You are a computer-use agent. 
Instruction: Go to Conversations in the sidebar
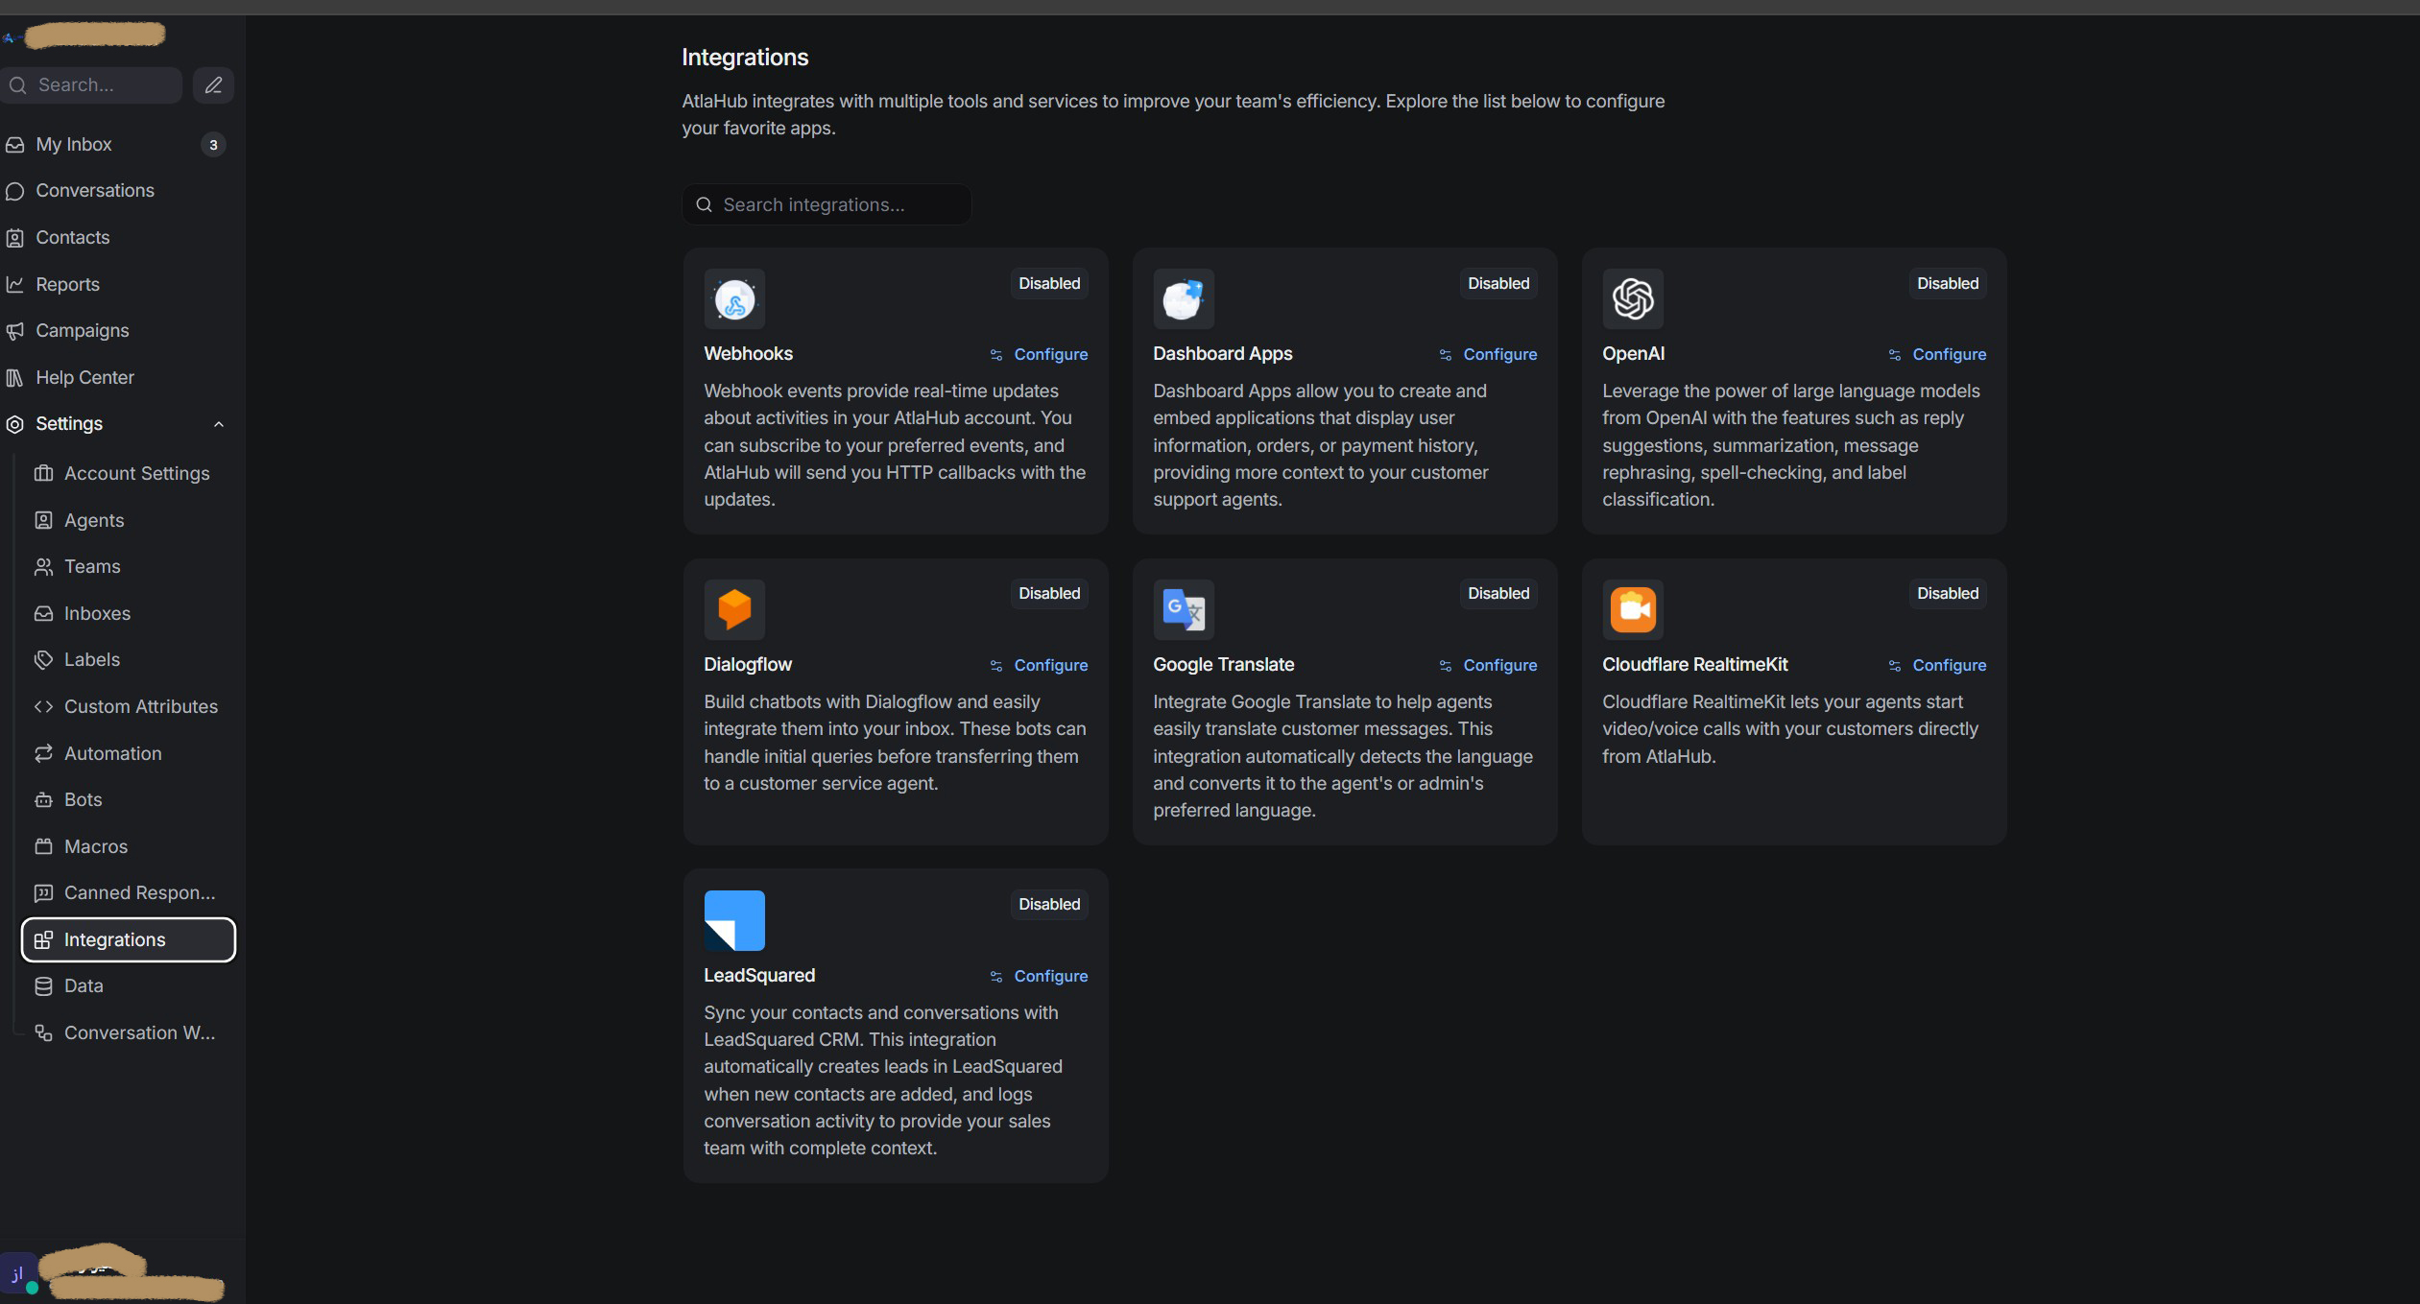tap(115, 191)
